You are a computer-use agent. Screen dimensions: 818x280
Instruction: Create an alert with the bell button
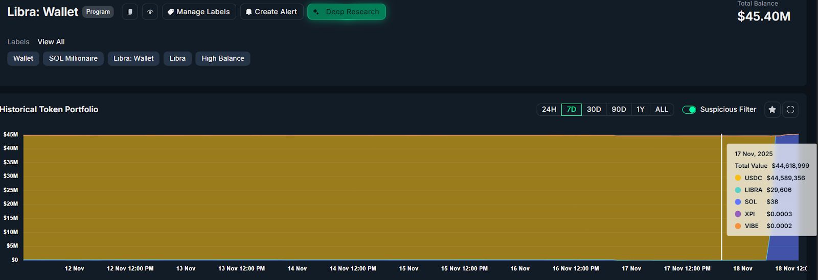point(271,12)
